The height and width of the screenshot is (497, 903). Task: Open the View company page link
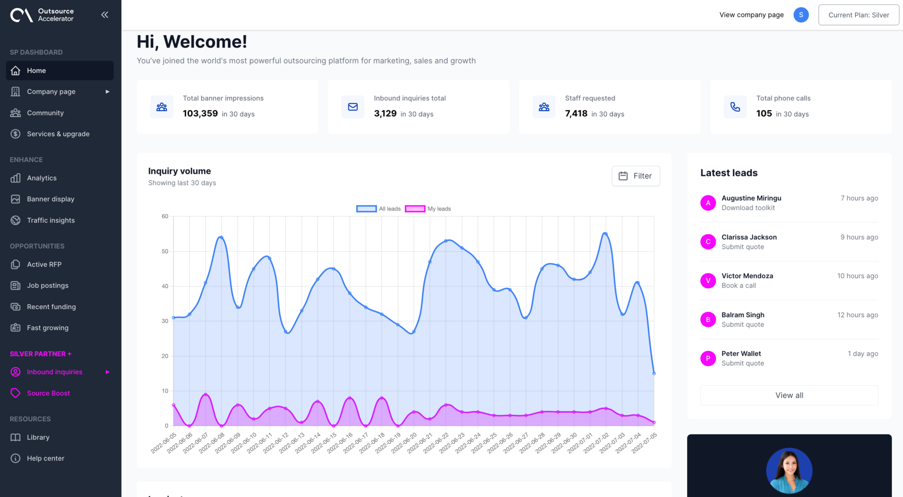point(751,15)
